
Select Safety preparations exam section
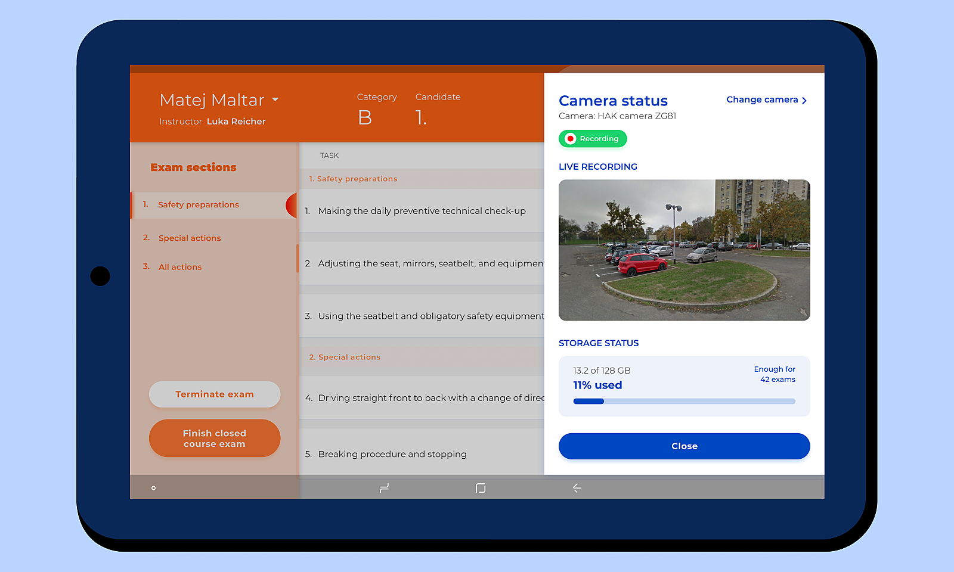(199, 205)
